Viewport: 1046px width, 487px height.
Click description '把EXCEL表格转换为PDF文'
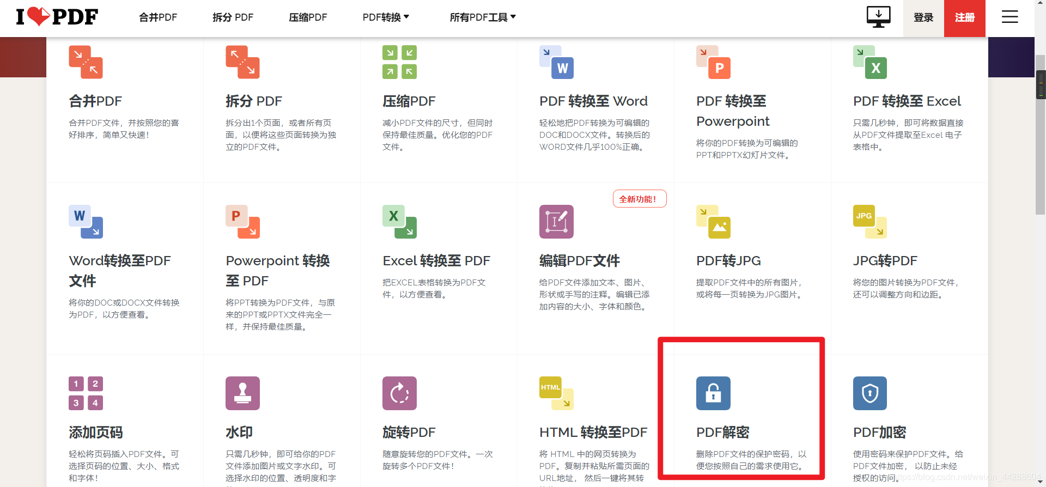pyautogui.click(x=434, y=283)
